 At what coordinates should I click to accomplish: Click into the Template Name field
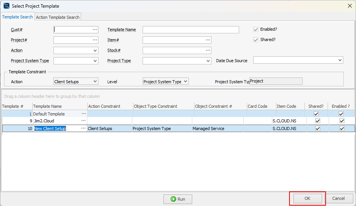click(191, 30)
